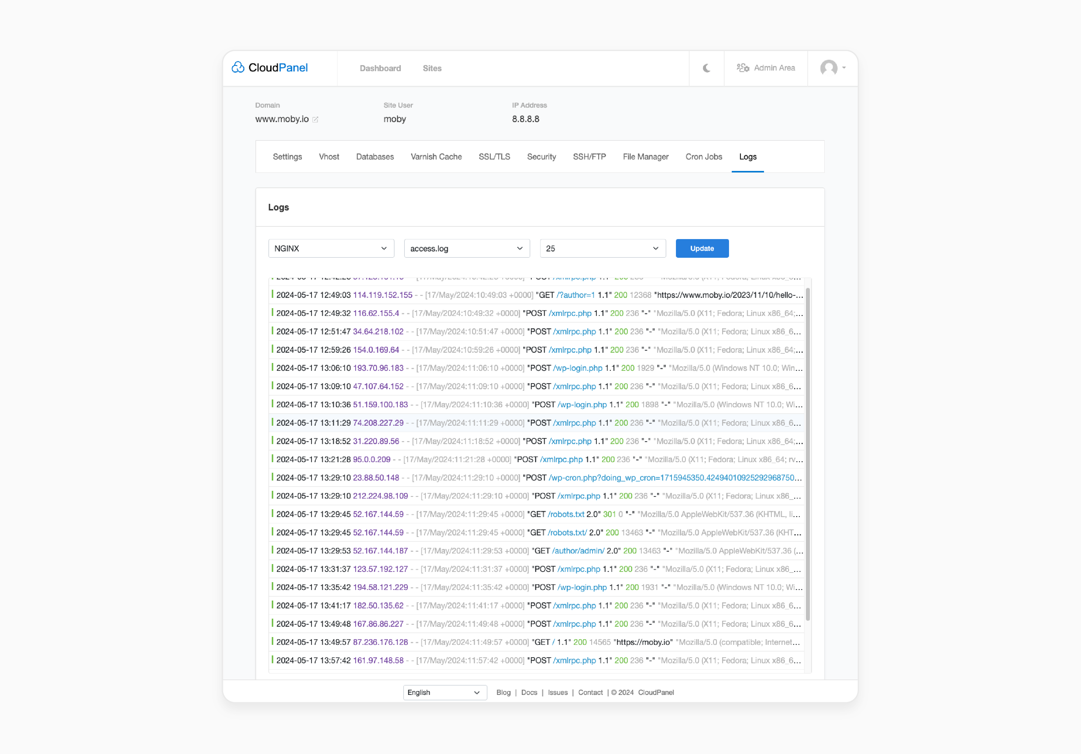Click the Admin Area users-gear icon
This screenshot has width=1081, height=754.
point(743,68)
